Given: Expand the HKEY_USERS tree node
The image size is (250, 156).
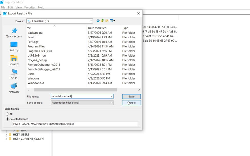Looking at the screenshot, I should tap(6, 135).
